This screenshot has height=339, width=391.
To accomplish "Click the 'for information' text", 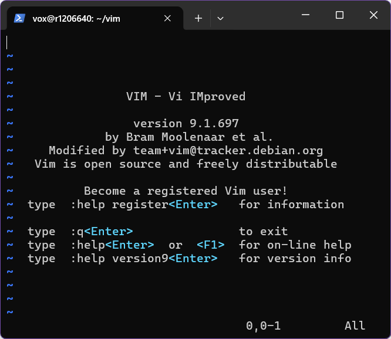I will (291, 205).
